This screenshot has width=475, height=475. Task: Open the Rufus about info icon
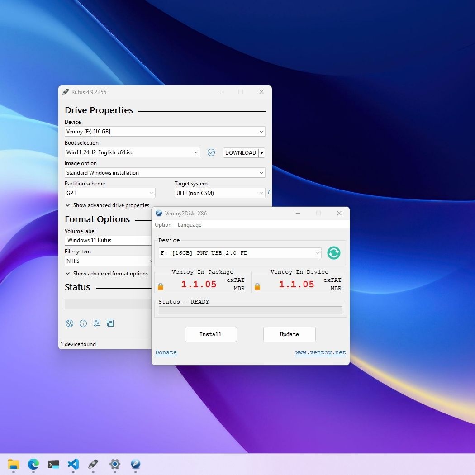pyautogui.click(x=83, y=323)
